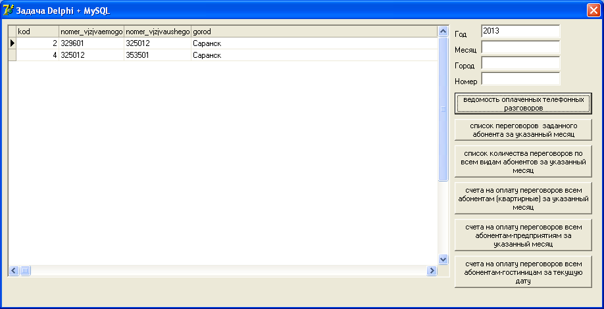Click the current row indicator arrow
This screenshot has height=309, width=604.
[13, 43]
